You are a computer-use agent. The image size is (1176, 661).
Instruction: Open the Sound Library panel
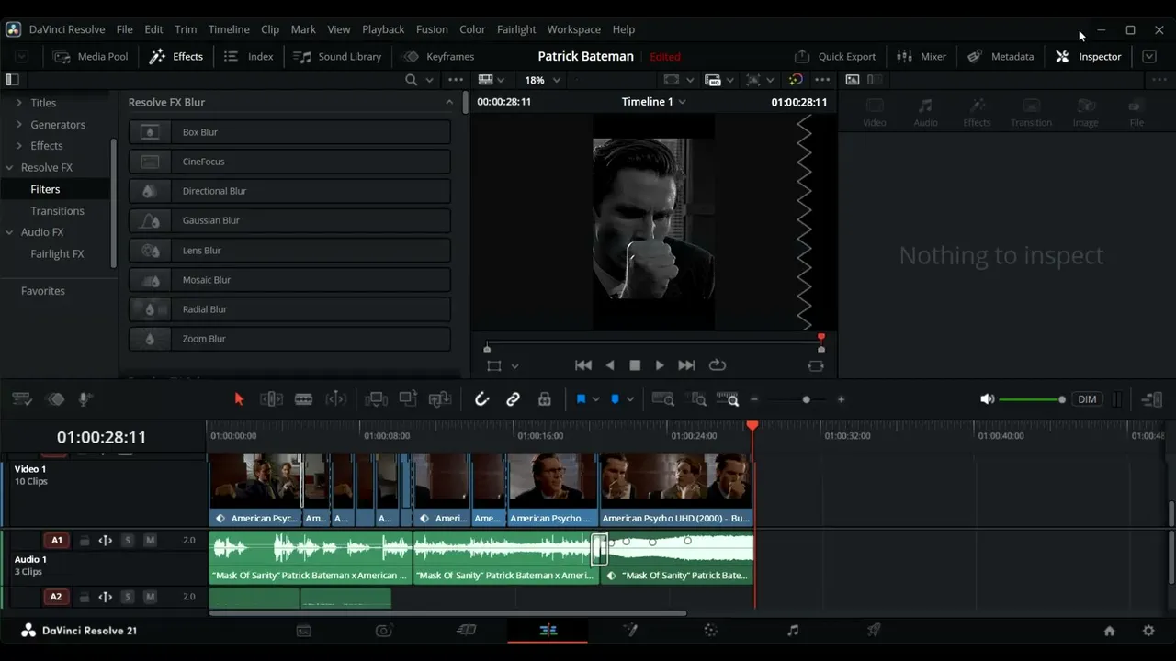click(337, 56)
